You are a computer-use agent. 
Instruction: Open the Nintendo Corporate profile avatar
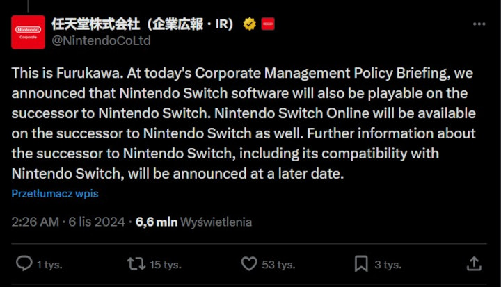coord(28,31)
